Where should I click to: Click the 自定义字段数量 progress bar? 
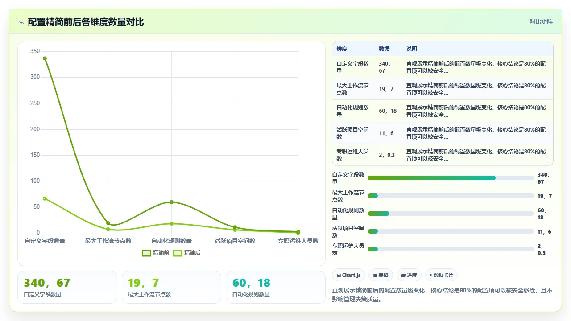[451, 178]
